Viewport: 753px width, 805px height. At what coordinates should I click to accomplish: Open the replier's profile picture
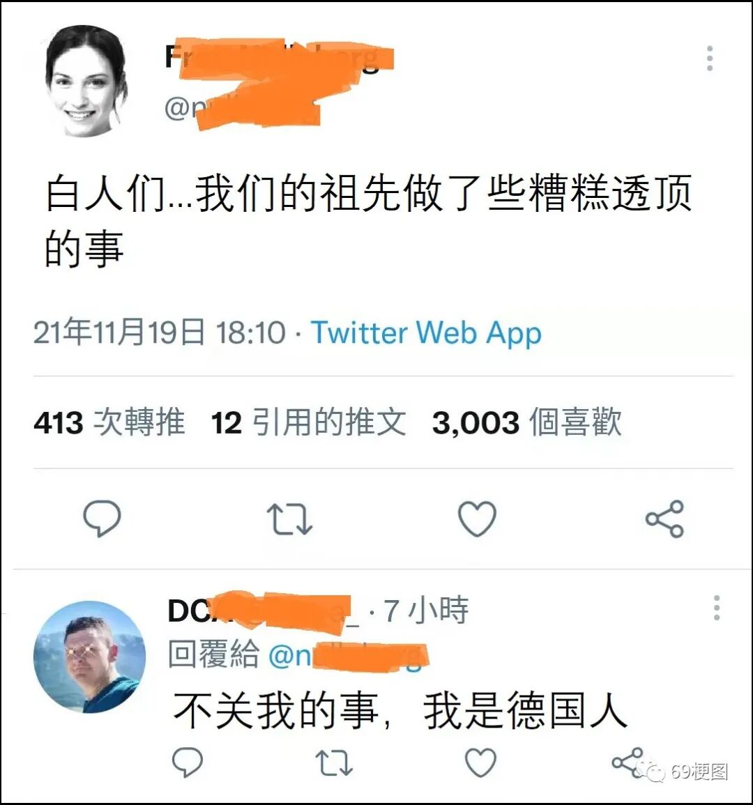[89, 657]
